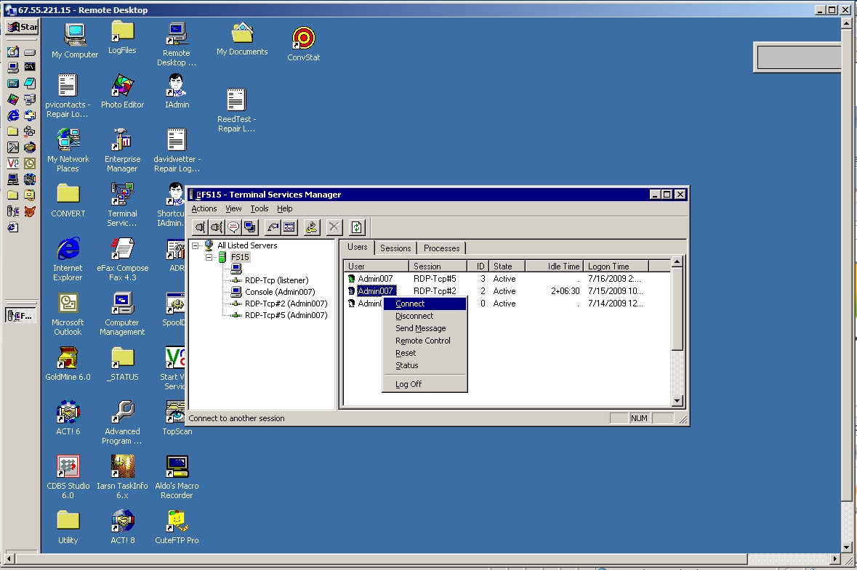This screenshot has height=570, width=857.
Task: Choose Log Off from the context menu
Action: 425,384
